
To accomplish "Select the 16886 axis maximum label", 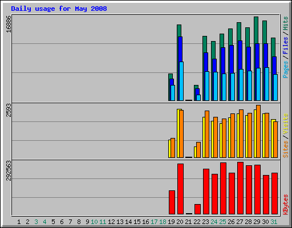I will [x=9, y=24].
